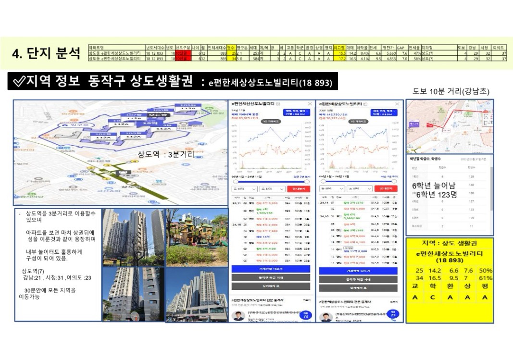The image size is (513, 362).
Task: Click the '61%' value in yellow summary box
Action: click(486, 278)
